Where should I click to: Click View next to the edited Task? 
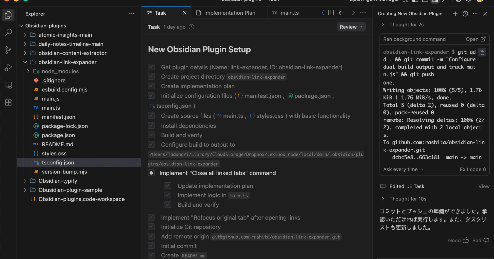(484, 186)
